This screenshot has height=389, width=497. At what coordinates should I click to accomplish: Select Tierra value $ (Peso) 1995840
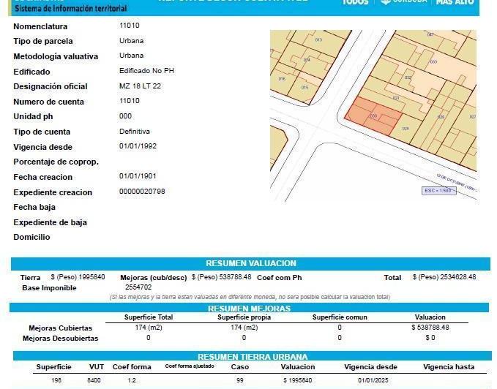pos(78,277)
